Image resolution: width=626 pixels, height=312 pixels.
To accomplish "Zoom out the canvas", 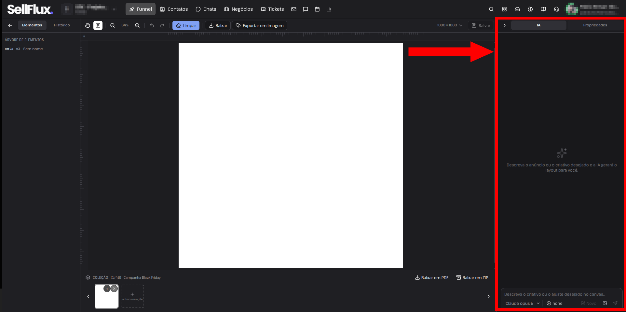I will coord(113,25).
